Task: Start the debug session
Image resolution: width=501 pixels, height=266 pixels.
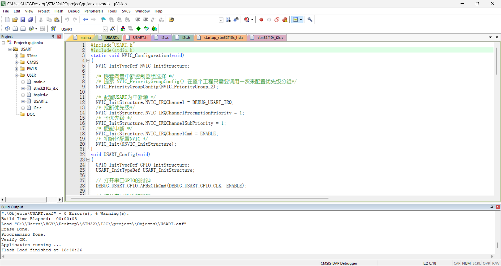Action: (247, 20)
